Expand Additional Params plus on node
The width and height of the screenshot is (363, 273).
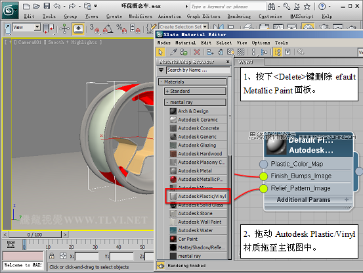pos(347,199)
